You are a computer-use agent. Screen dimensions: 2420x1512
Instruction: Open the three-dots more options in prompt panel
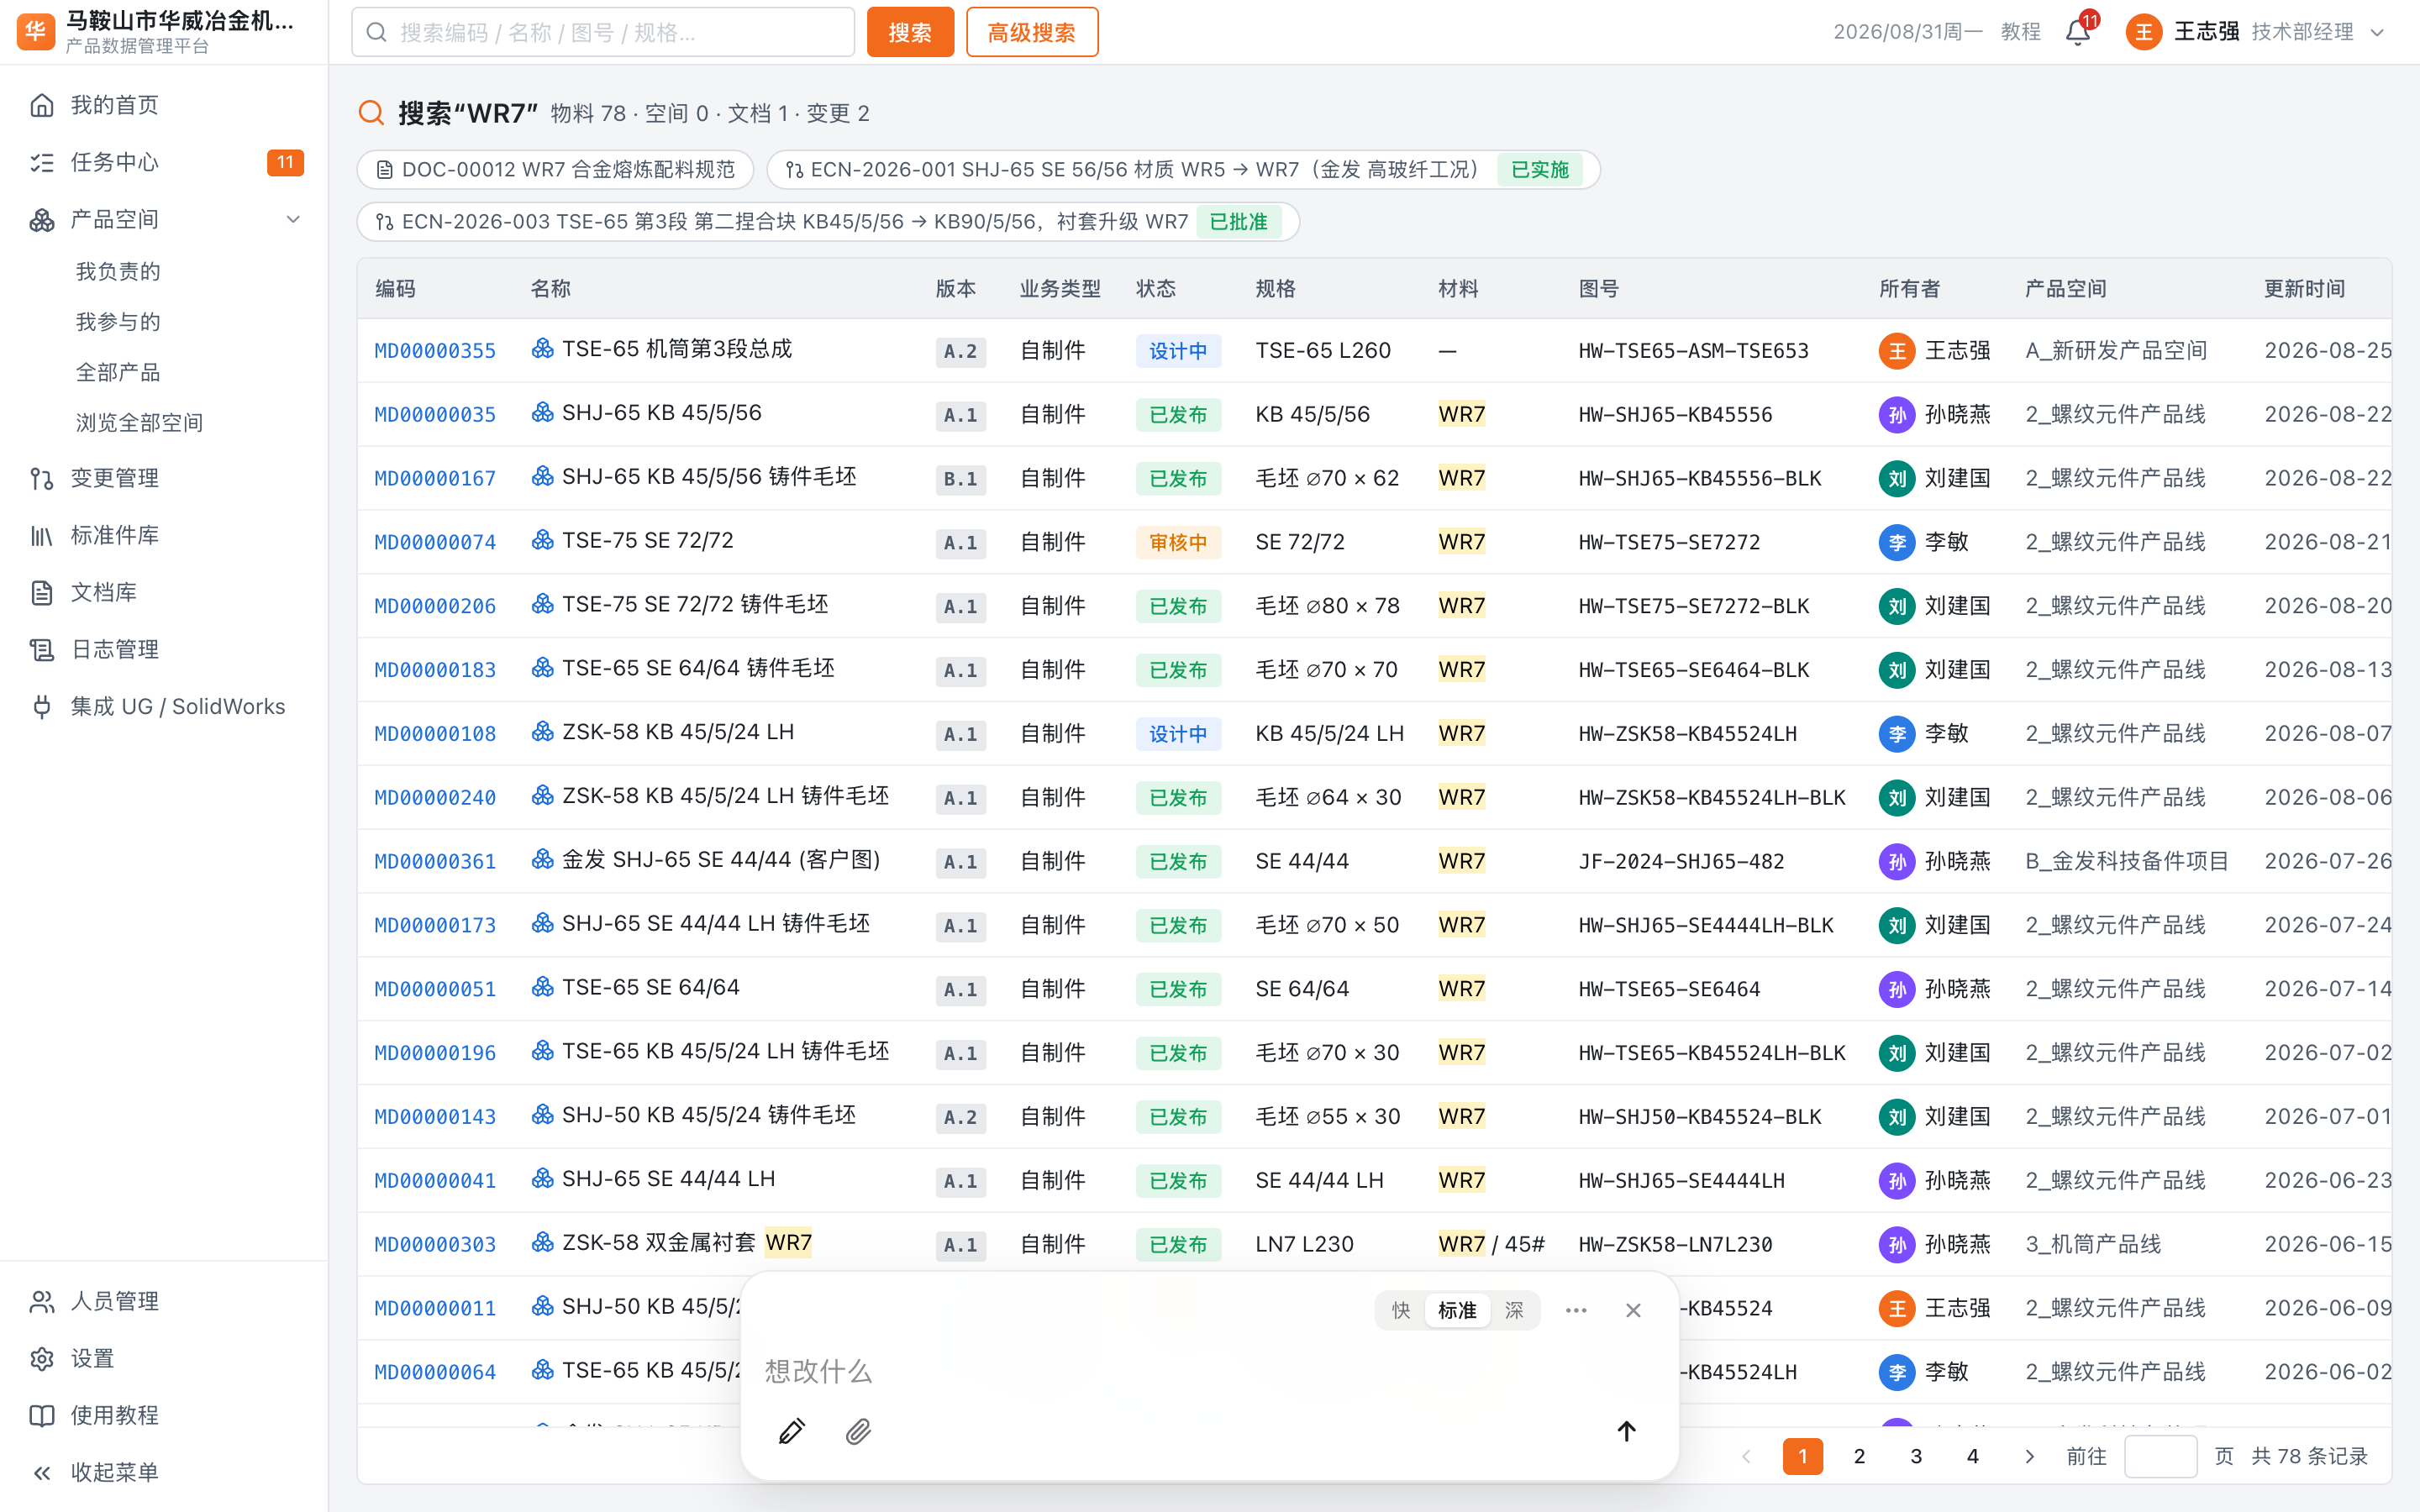click(x=1576, y=1310)
